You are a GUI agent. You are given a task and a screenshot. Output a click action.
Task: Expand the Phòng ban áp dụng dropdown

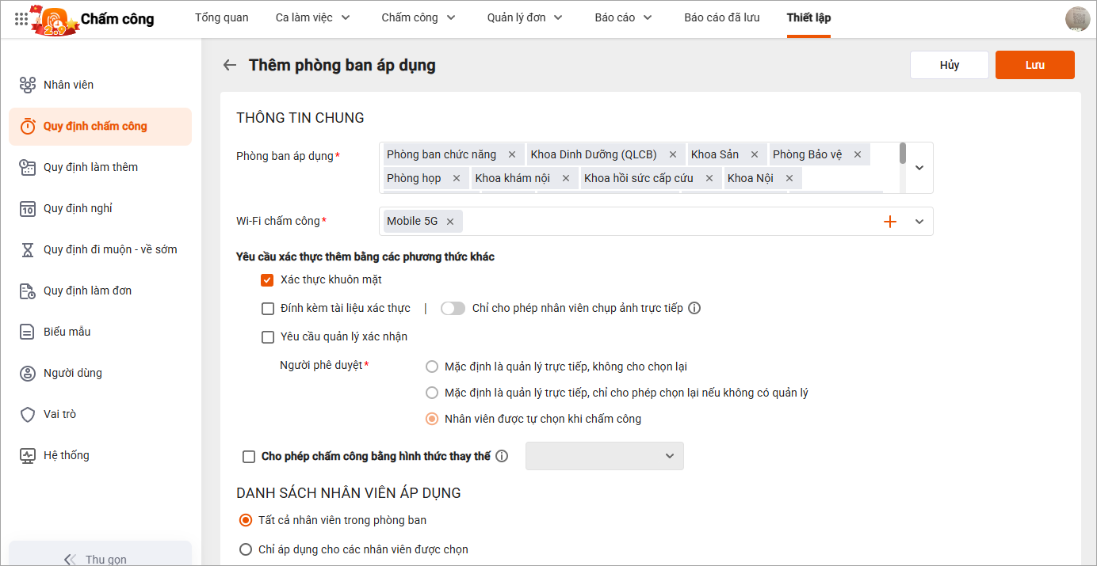click(x=919, y=168)
